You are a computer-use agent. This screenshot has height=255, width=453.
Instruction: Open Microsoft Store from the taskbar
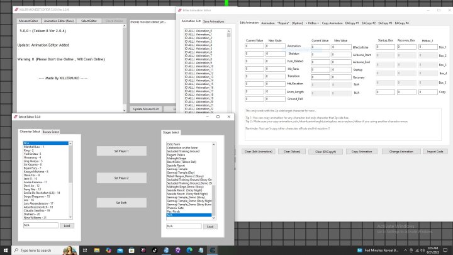pos(131,251)
